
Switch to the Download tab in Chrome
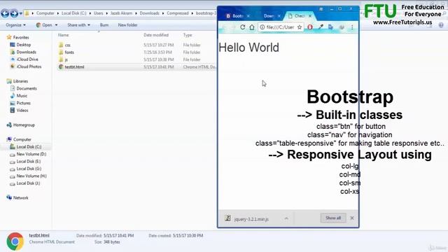[x=269, y=16]
